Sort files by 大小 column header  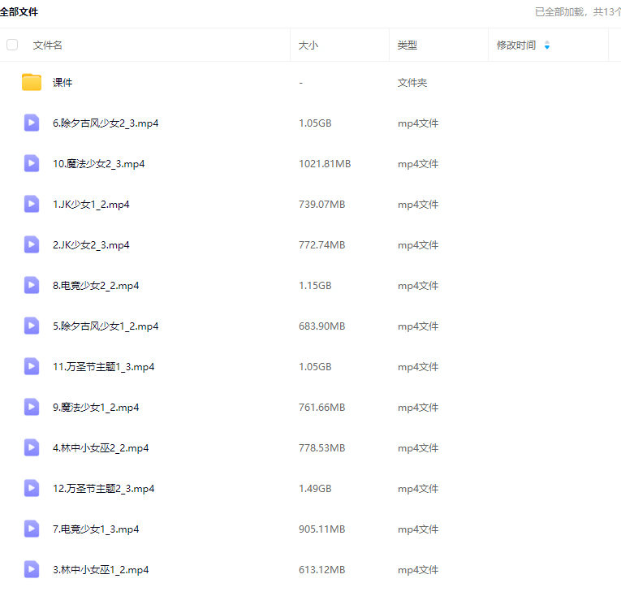pyautogui.click(x=308, y=45)
